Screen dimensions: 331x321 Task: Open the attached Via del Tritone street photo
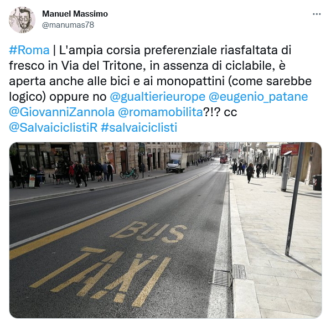click(x=165, y=230)
